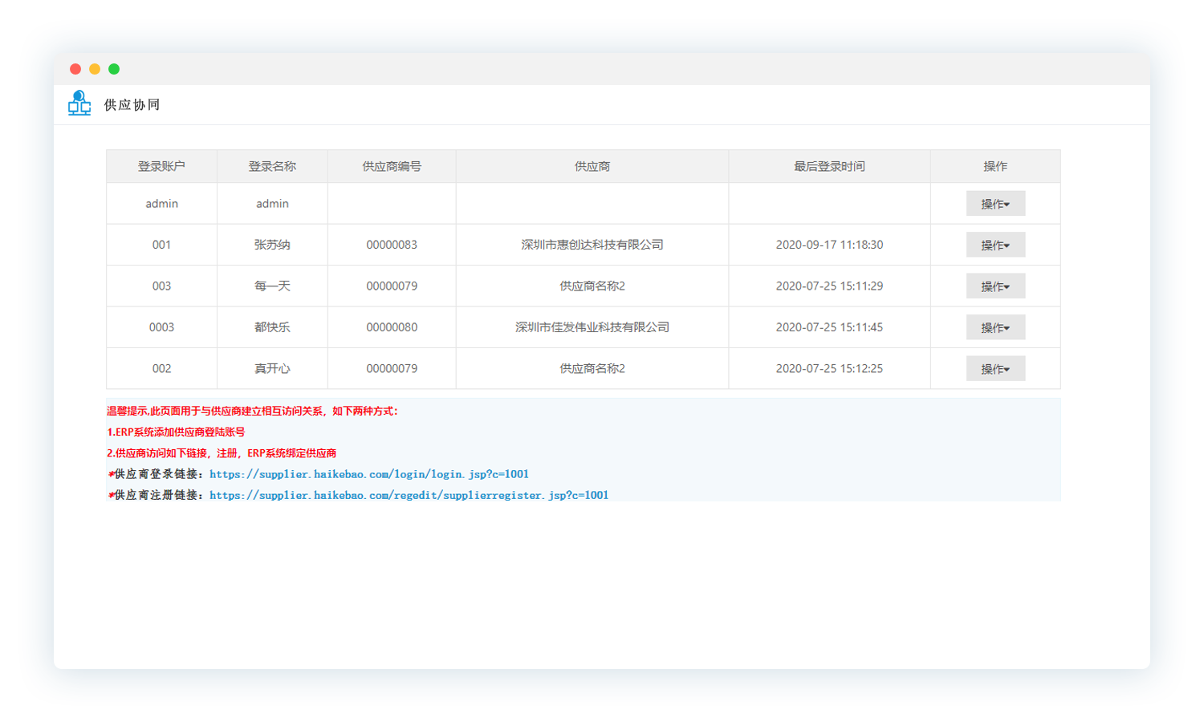Open the 操作 dropdown for admin row
The image size is (1204, 722).
click(x=995, y=204)
